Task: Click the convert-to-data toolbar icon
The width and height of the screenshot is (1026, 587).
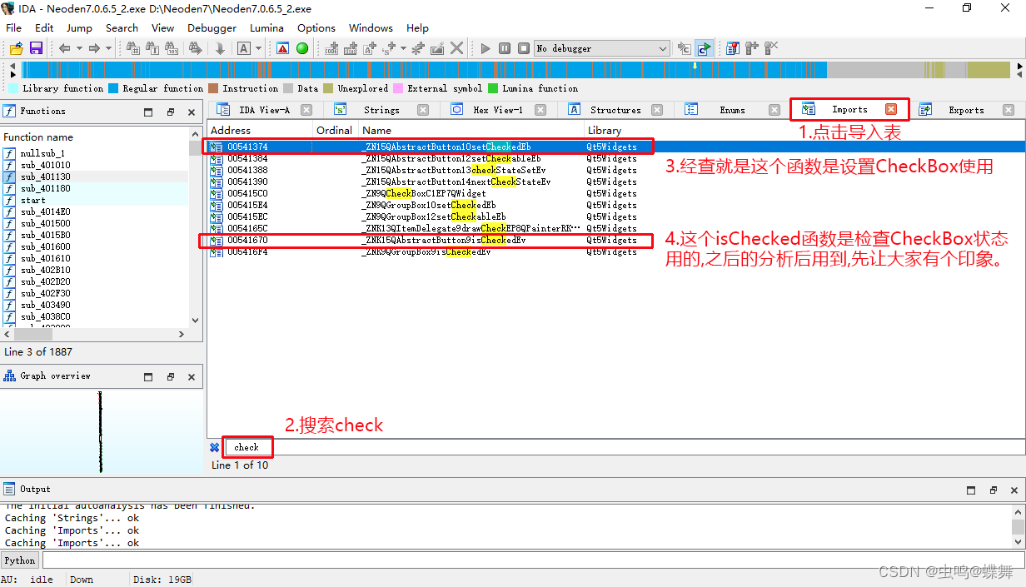Action: 351,48
